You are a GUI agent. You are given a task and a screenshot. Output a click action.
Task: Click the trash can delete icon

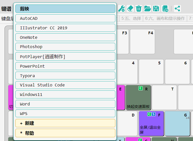(x=138, y=9)
